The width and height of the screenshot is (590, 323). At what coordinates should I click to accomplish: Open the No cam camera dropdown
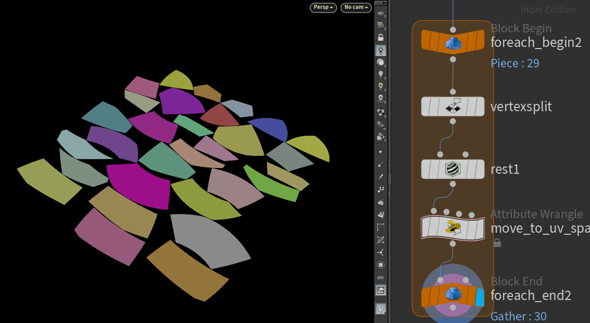click(x=356, y=7)
